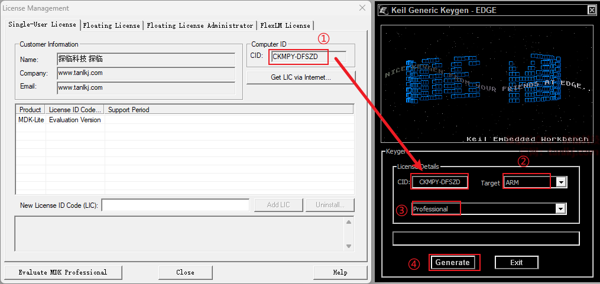600x284 pixels.
Task: Expand the Professional edition dropdown arrow
Action: pyautogui.click(x=560, y=208)
